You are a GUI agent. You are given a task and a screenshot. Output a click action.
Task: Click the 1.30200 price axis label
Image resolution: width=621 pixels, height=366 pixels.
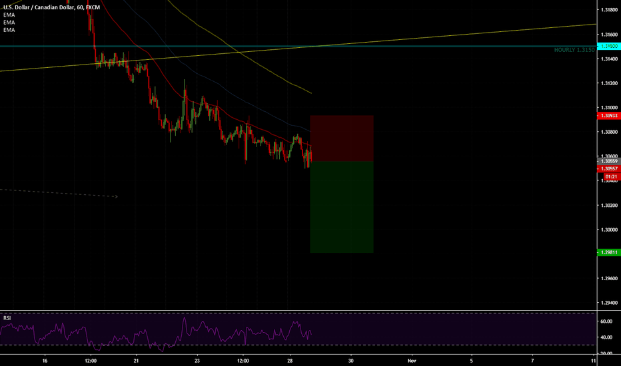[x=609, y=206]
